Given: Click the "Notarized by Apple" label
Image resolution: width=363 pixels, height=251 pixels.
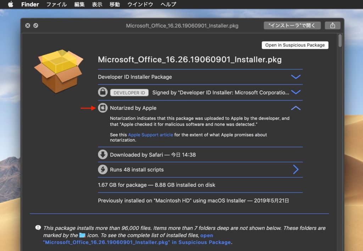Looking at the screenshot, I should coord(133,108).
